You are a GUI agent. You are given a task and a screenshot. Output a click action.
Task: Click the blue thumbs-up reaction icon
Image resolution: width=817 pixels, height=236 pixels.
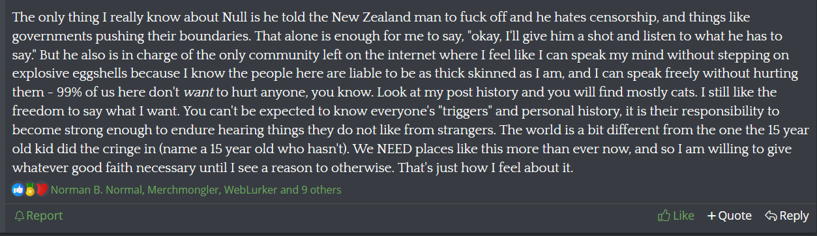(18, 190)
